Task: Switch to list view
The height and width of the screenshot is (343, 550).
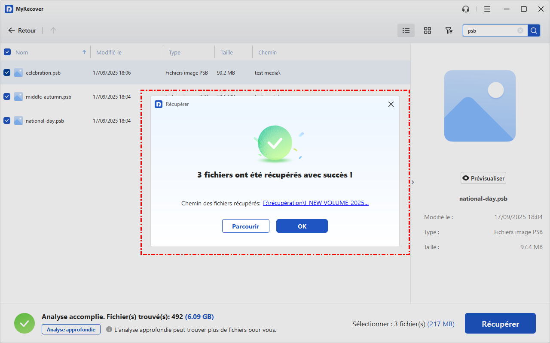Action: [406, 30]
